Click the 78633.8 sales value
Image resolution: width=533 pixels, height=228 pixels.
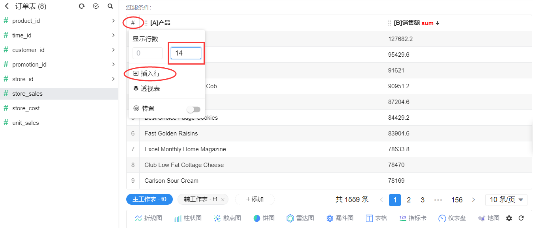pyautogui.click(x=398, y=149)
